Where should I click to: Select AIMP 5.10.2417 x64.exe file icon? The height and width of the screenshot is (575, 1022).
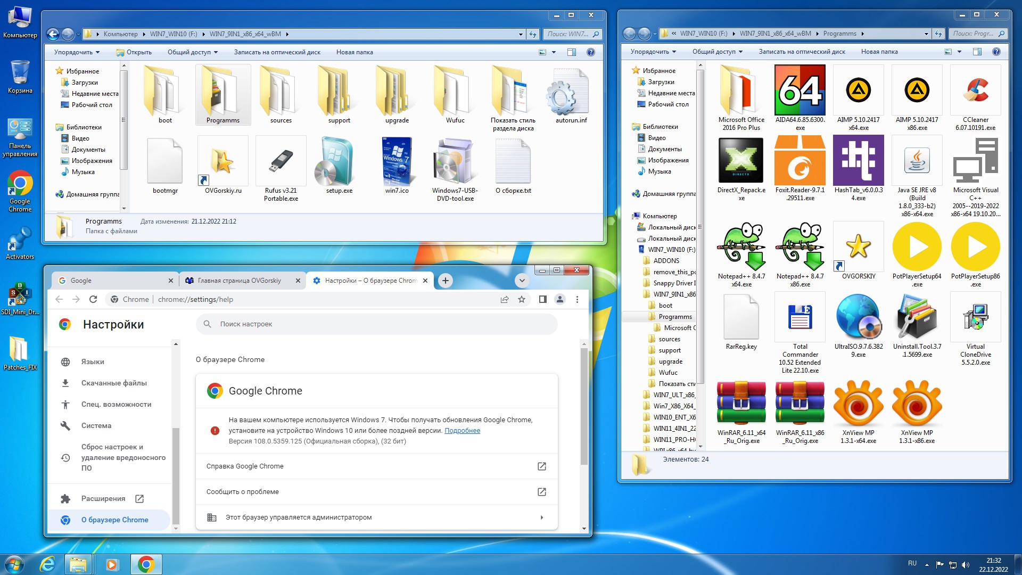[859, 90]
